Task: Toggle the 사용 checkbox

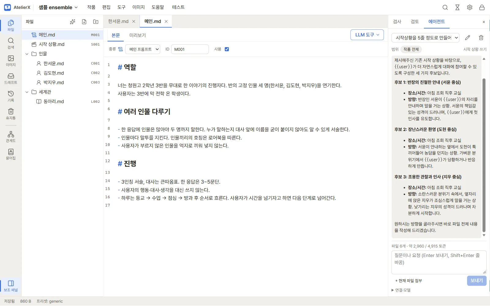Action: point(227,49)
